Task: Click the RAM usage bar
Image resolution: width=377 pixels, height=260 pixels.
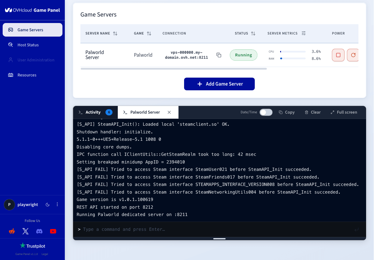Action: (293, 58)
